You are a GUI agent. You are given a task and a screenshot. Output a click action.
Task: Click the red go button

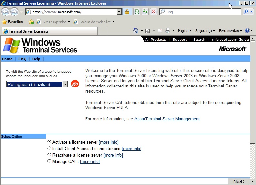coord(75,84)
